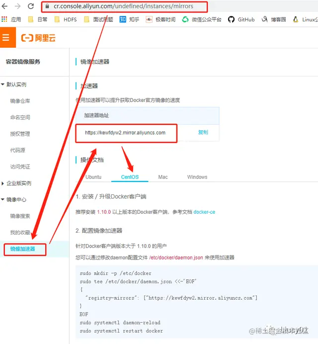Click the registry-mirrors line in the code
This screenshot has height=344, width=318.
pos(171,298)
